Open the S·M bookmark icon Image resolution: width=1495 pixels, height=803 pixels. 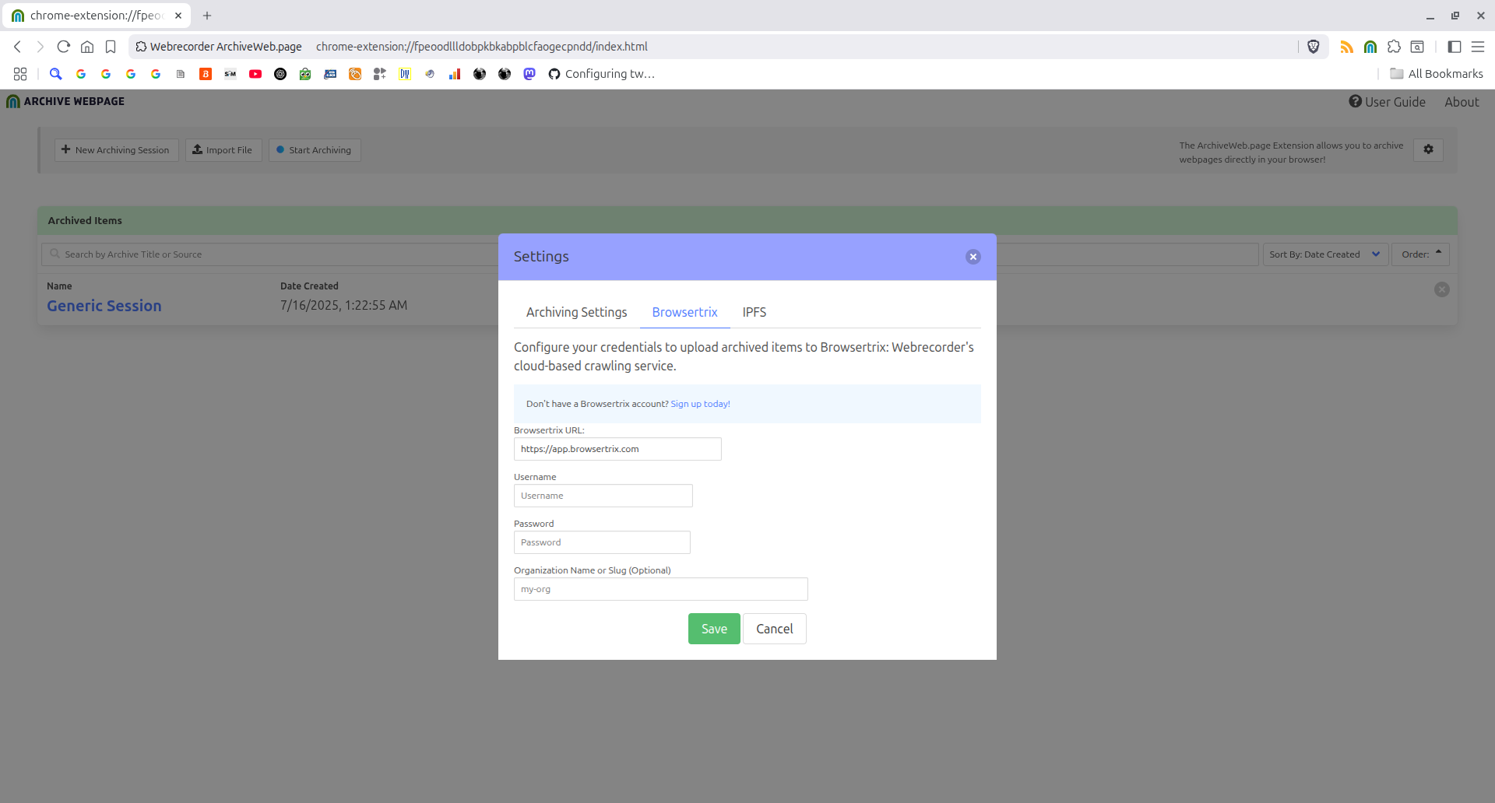[230, 74]
